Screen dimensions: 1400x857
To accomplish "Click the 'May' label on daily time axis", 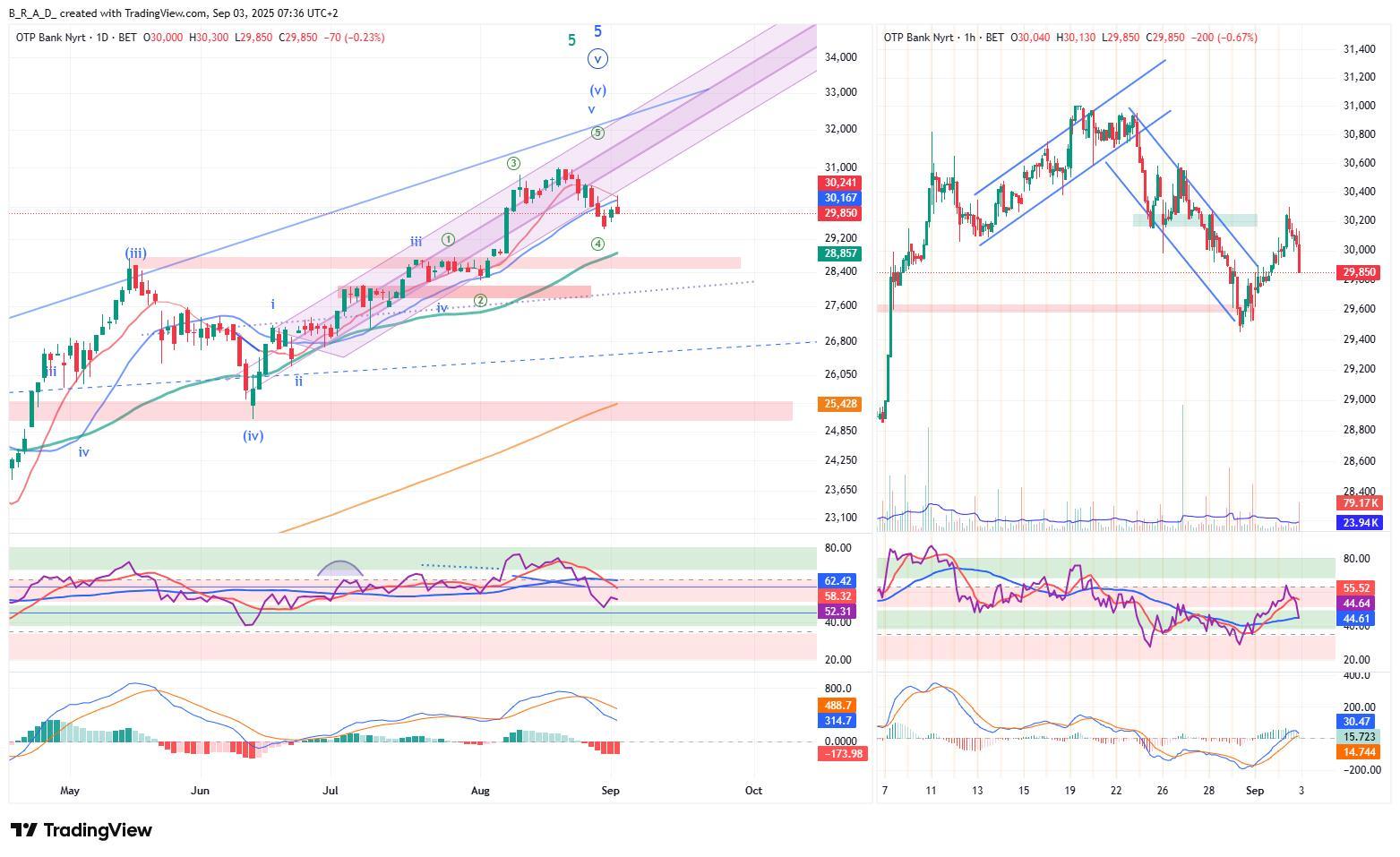I will (x=70, y=791).
